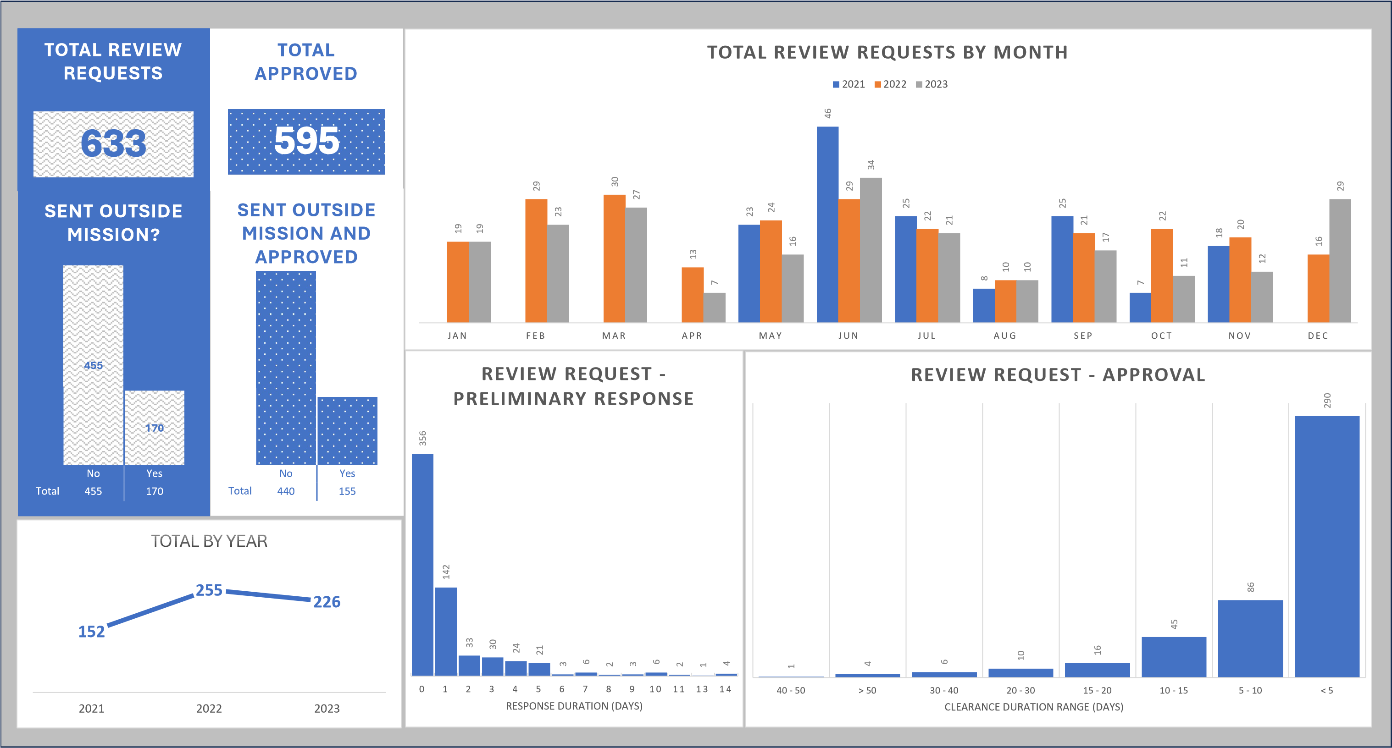Click the 455 No bar in Sent Outside Mission
The image size is (1392, 748).
pyautogui.click(x=93, y=365)
